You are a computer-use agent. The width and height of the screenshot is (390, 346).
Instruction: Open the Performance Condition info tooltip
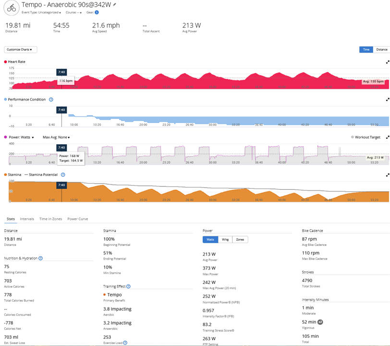point(52,99)
